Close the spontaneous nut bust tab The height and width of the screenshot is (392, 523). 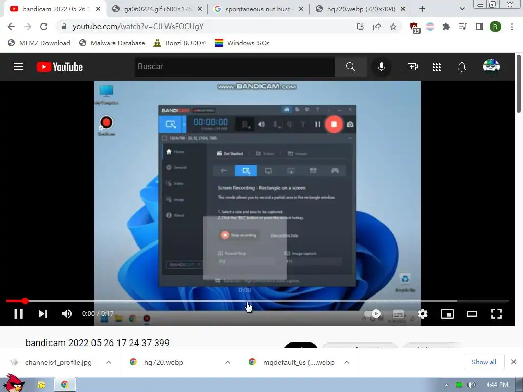[x=301, y=9]
